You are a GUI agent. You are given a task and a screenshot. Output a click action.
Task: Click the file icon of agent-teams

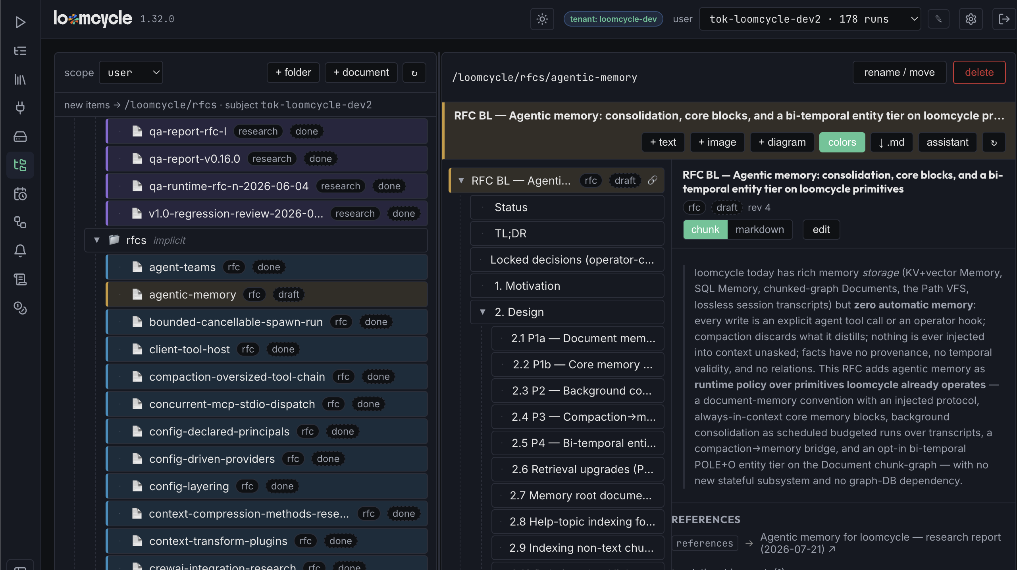click(x=137, y=267)
